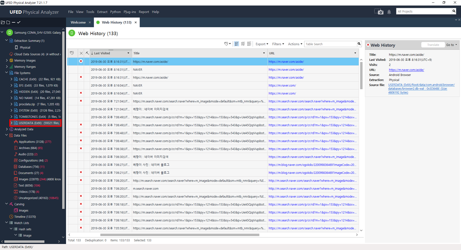461x250 pixels.
Task: Open the Report menu
Action: (144, 12)
